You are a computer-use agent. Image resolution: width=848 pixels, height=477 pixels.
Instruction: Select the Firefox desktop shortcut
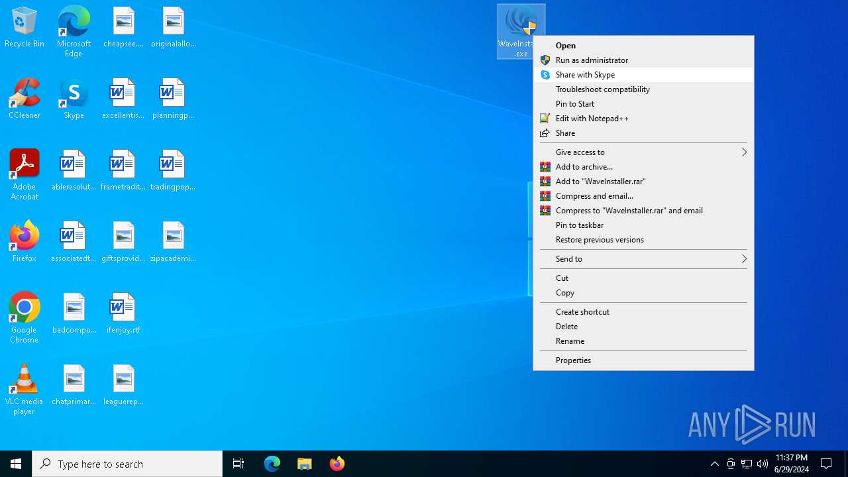click(25, 242)
